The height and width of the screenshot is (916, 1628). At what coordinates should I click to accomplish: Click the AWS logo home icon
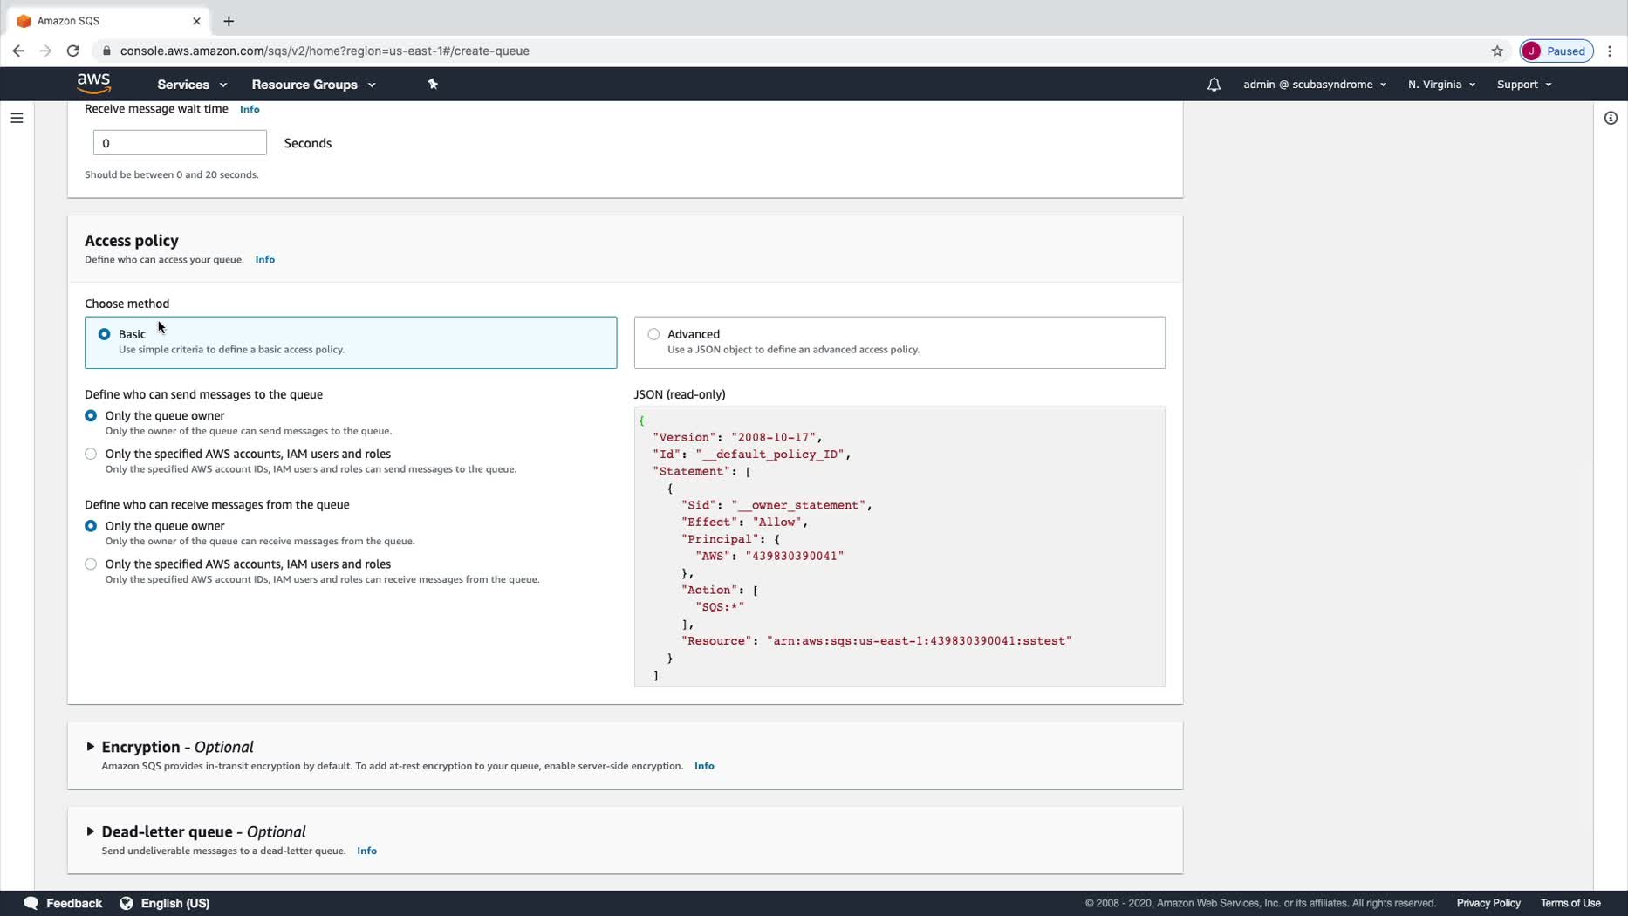93,84
